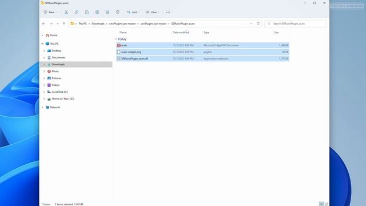This screenshot has width=366, height=206.
Task: Click the Rename toolbar icon
Action: 97,12
